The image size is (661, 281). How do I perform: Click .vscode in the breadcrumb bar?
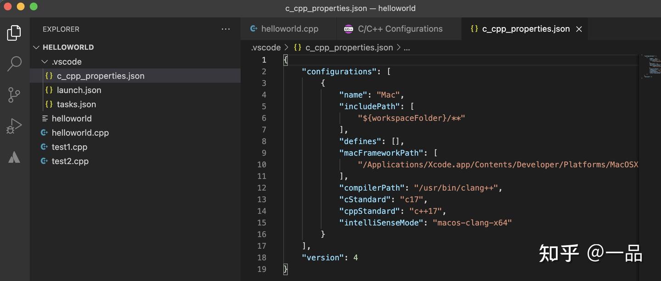[x=266, y=47]
